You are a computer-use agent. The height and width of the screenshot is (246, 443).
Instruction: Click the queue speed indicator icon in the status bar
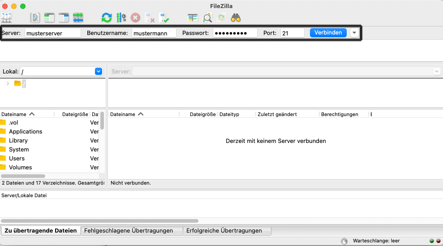344,241
